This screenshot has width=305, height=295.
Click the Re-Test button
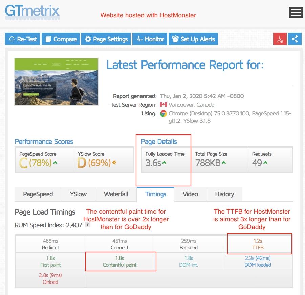(23, 39)
